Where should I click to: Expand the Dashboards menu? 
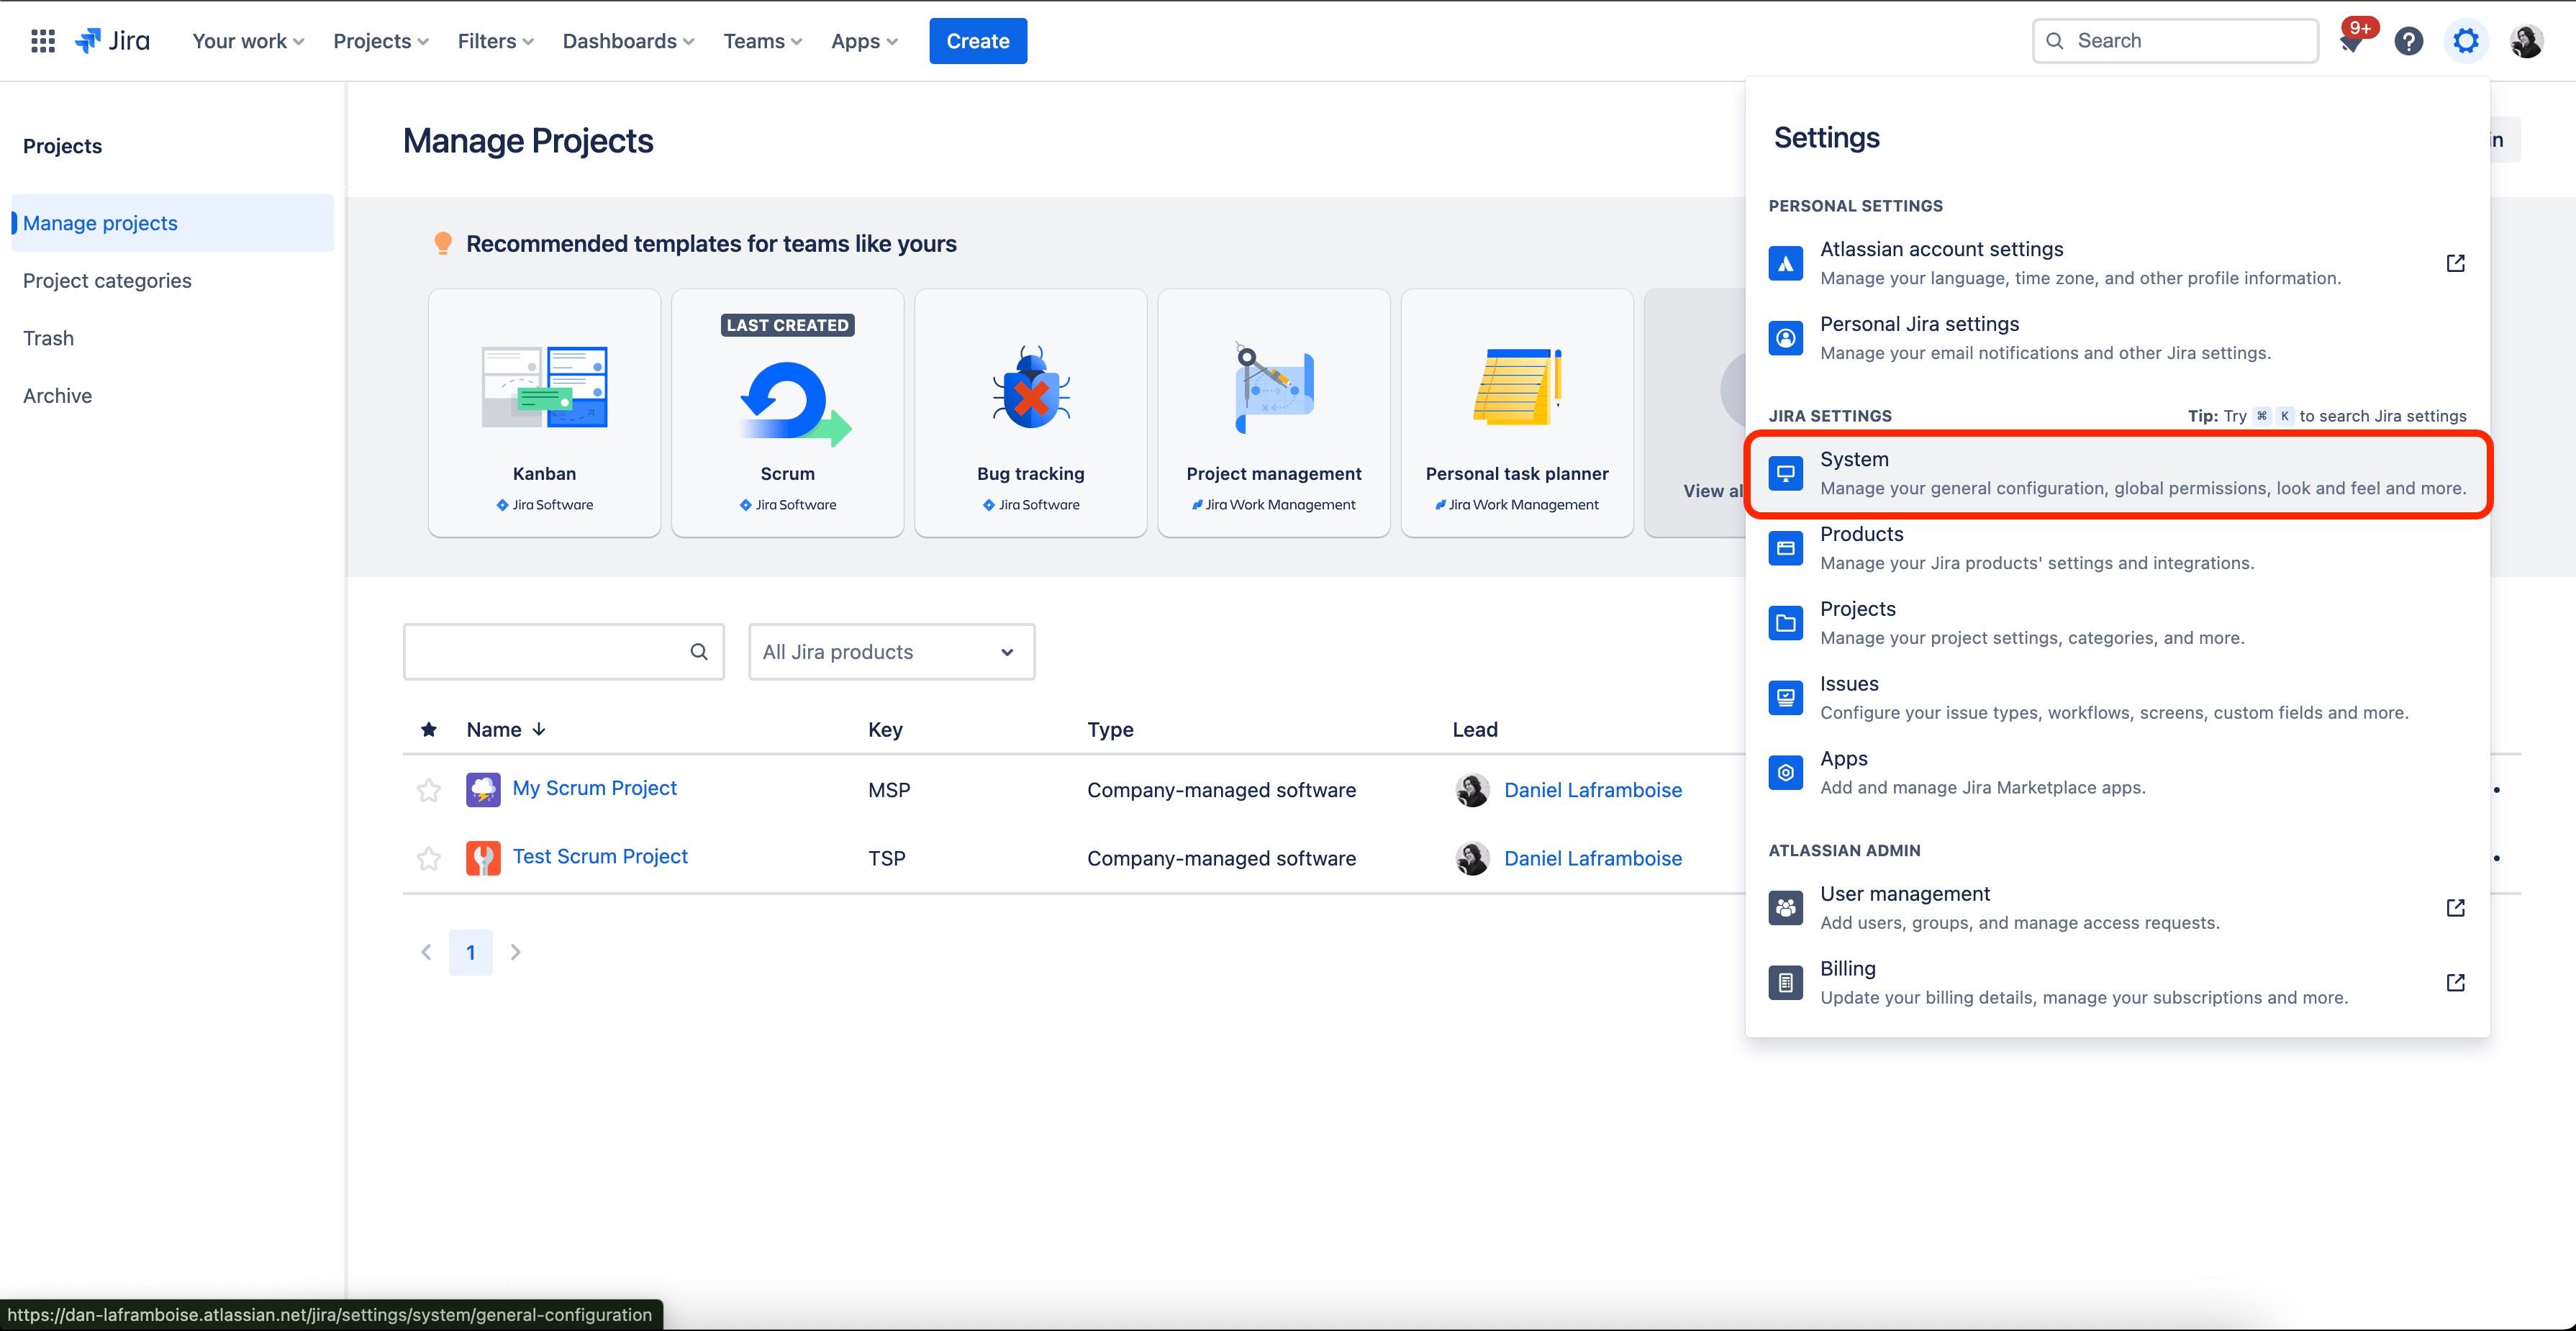[628, 41]
